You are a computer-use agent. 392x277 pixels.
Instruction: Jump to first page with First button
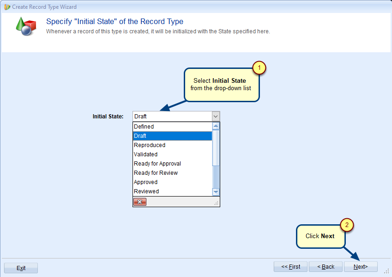click(x=290, y=267)
